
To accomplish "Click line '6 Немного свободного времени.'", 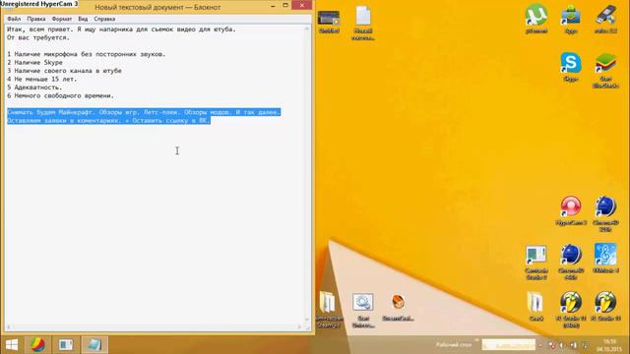I will [60, 96].
